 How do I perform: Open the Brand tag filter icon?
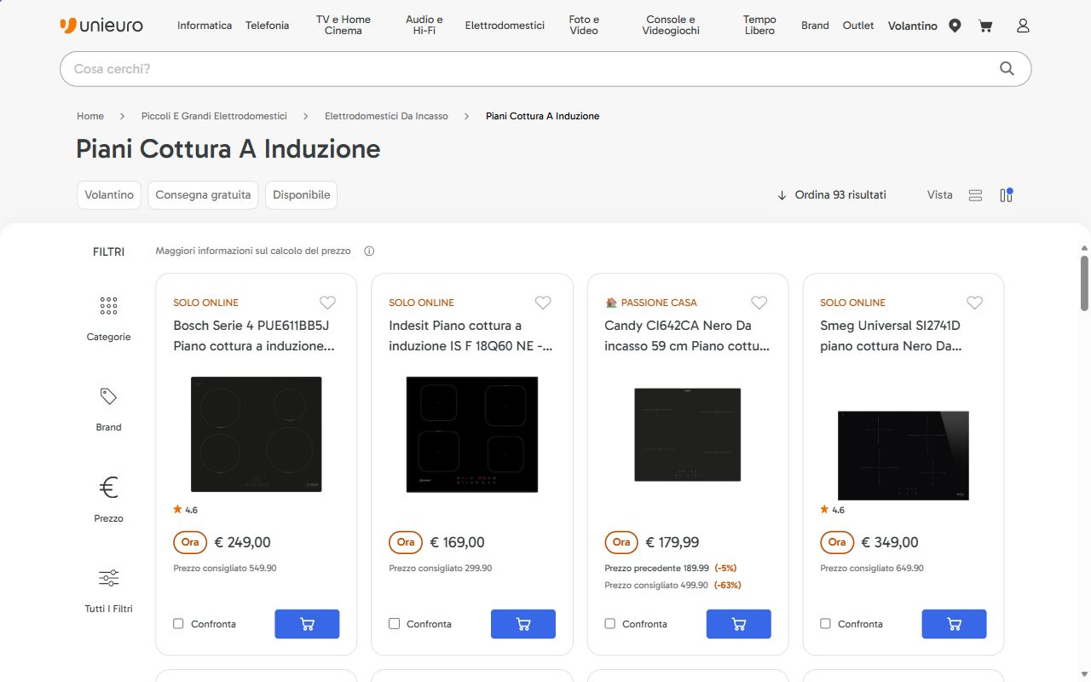click(108, 396)
